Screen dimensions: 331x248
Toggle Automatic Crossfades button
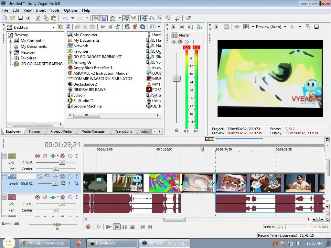(x=104, y=18)
